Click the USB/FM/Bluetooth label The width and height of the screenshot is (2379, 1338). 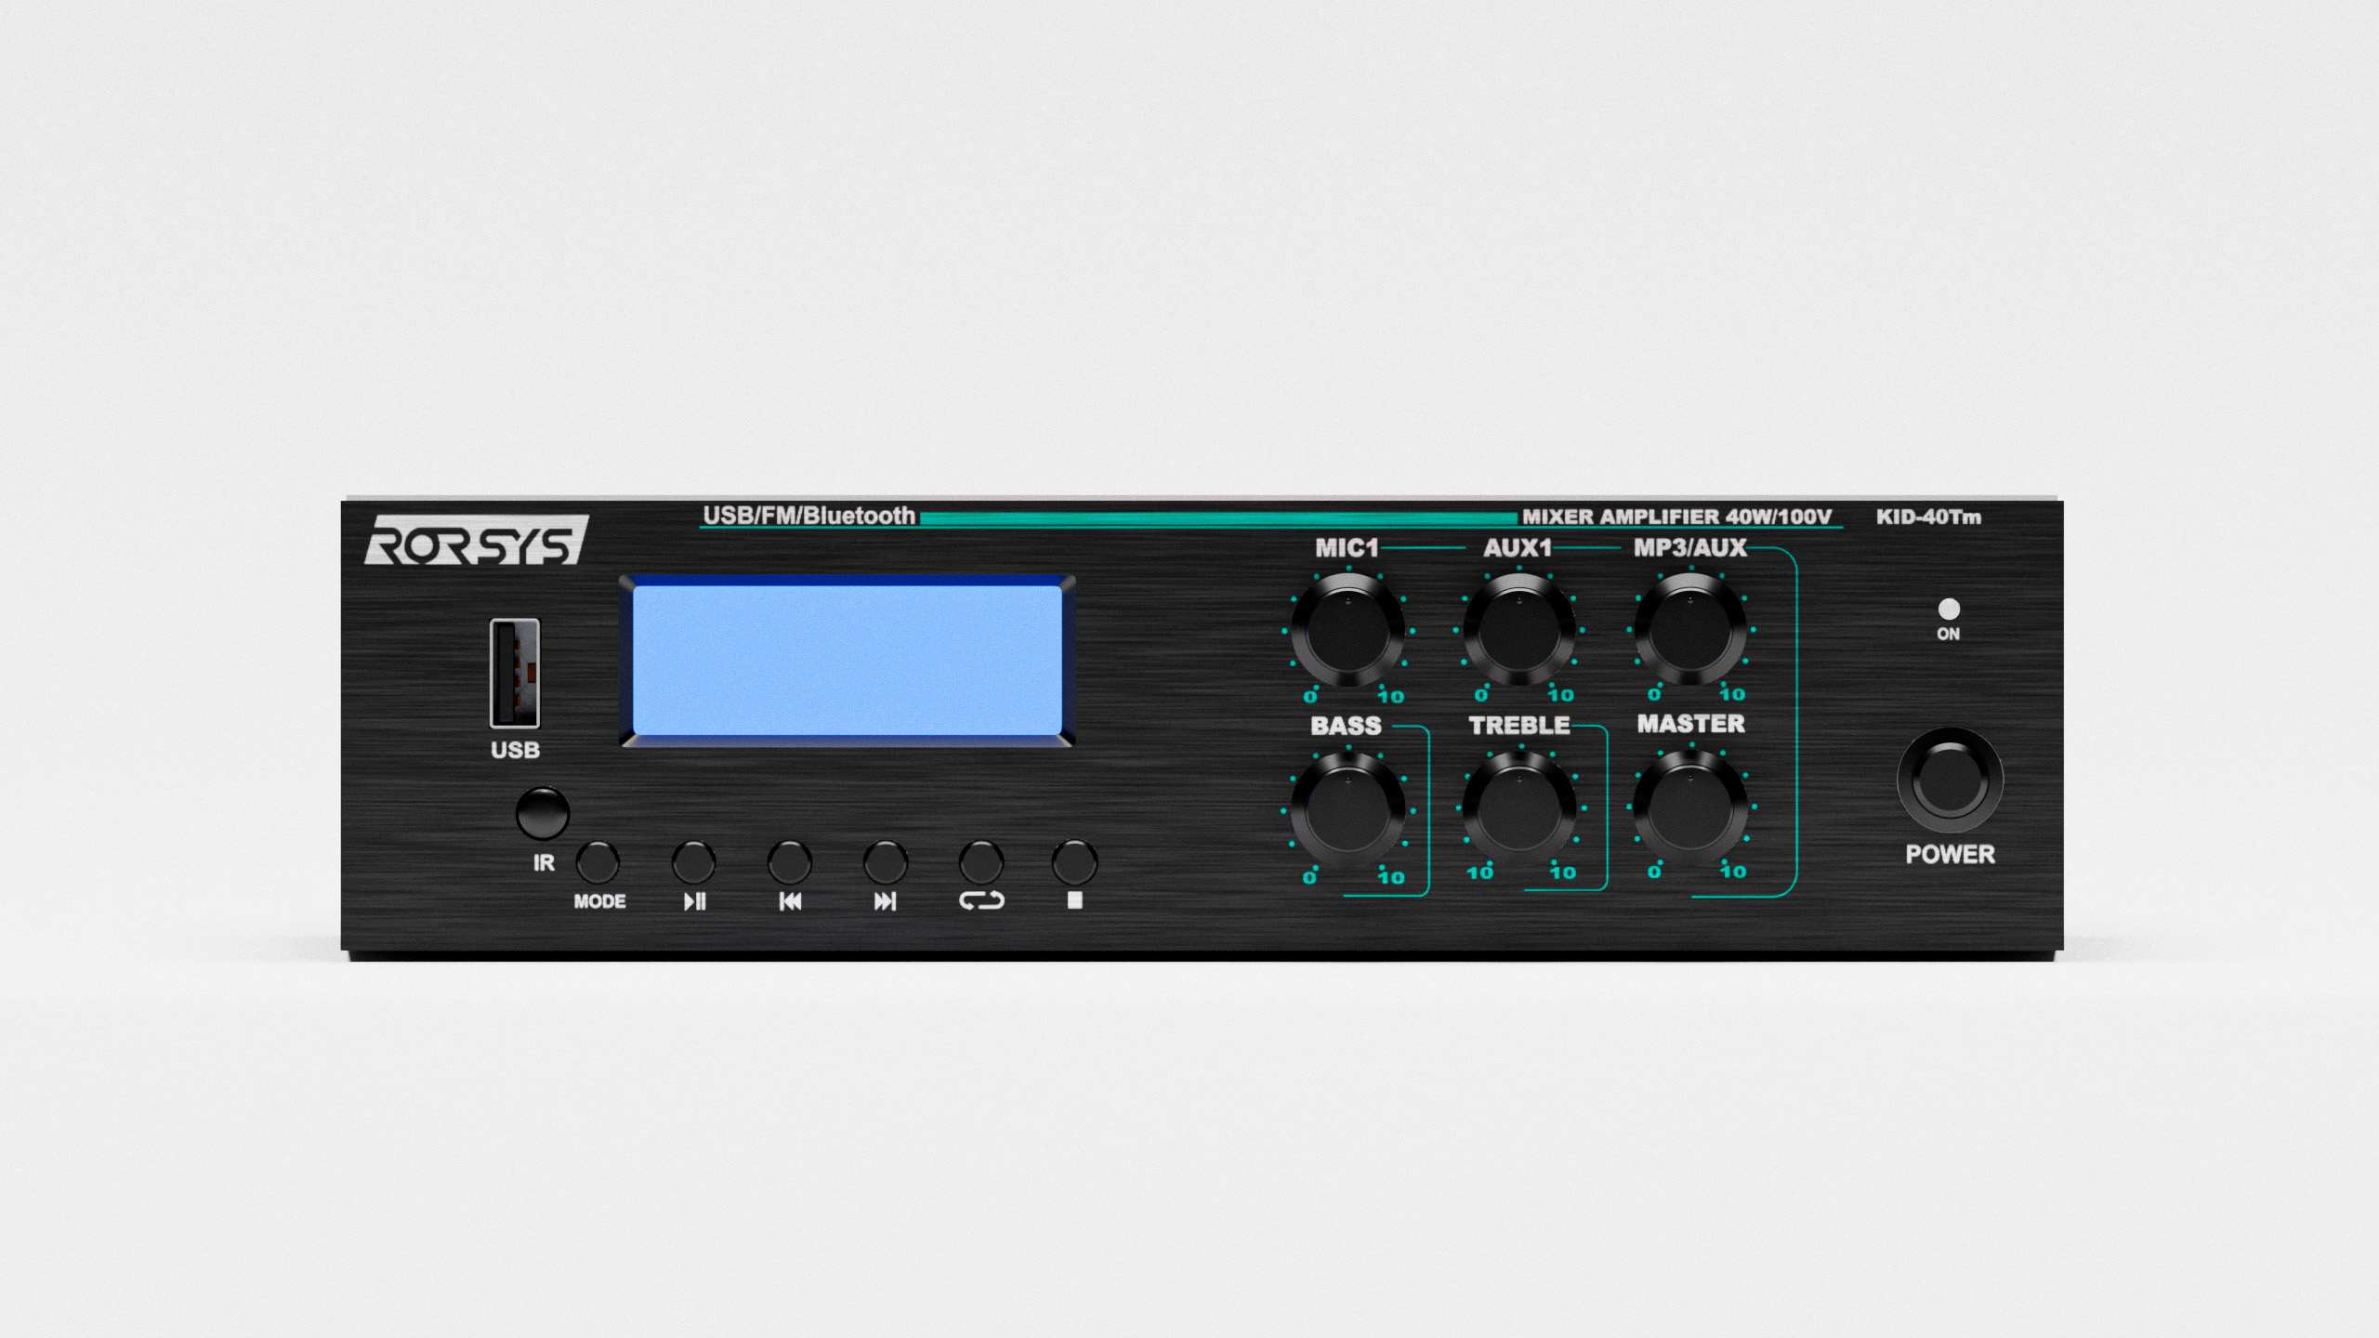click(808, 516)
